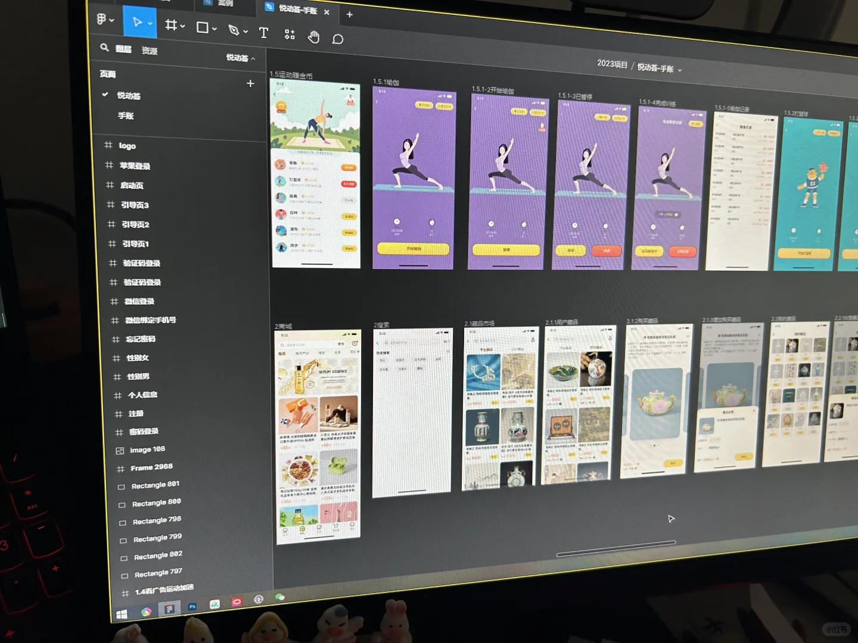Select the 1.4看广告运动加速 layer
The height and width of the screenshot is (643, 858).
click(x=164, y=589)
